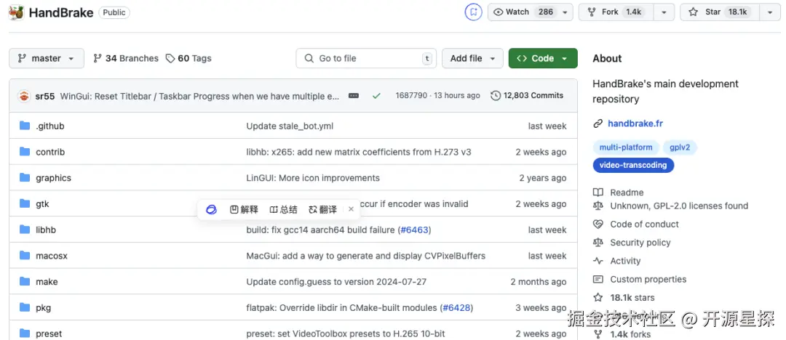Screen dimensions: 786x340
Task: Select the gplv2 topic tag
Action: point(680,147)
